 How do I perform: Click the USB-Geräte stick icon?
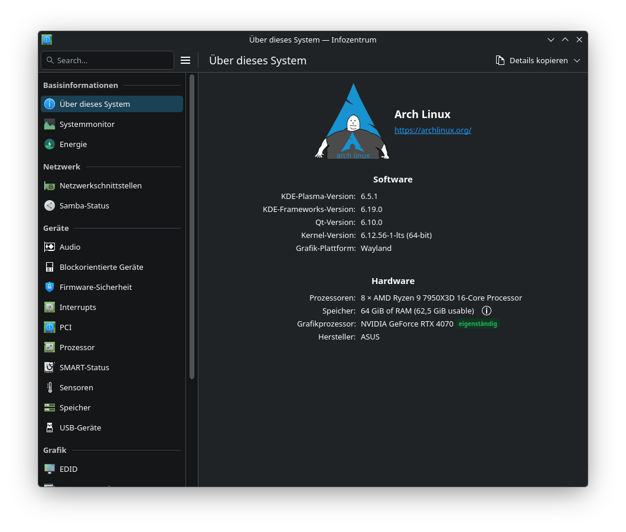pyautogui.click(x=50, y=428)
